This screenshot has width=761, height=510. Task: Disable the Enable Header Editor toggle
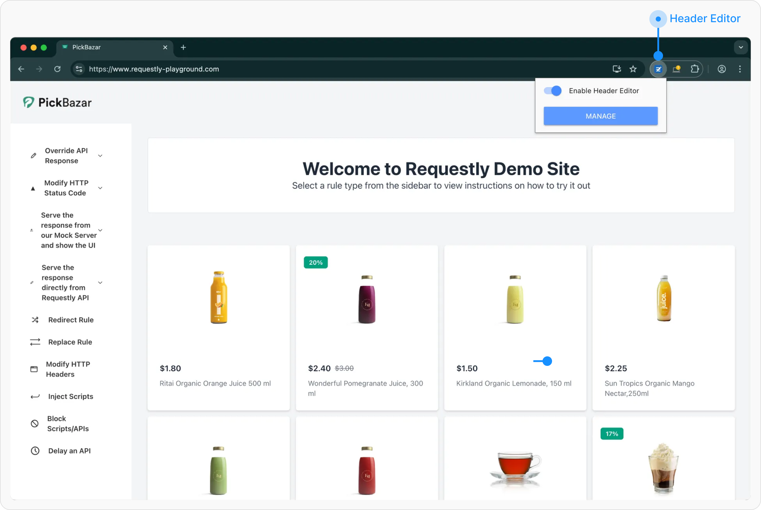point(553,91)
